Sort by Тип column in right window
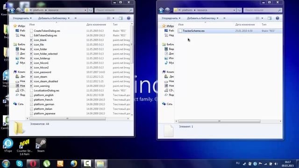Screen dimensions: 299x168 point(264,25)
